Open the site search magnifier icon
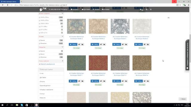The width and height of the screenshot is (191, 107). [147, 10]
